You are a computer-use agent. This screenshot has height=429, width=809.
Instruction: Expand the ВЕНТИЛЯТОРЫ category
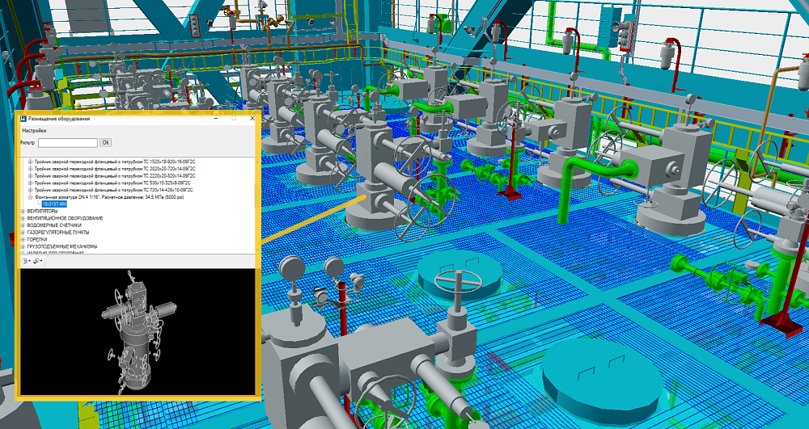22,212
